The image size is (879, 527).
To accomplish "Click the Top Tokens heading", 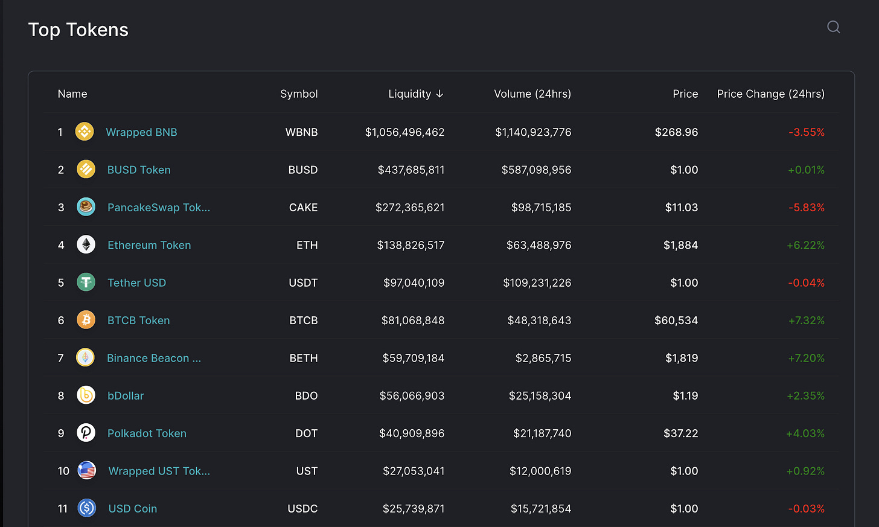I will coord(78,30).
